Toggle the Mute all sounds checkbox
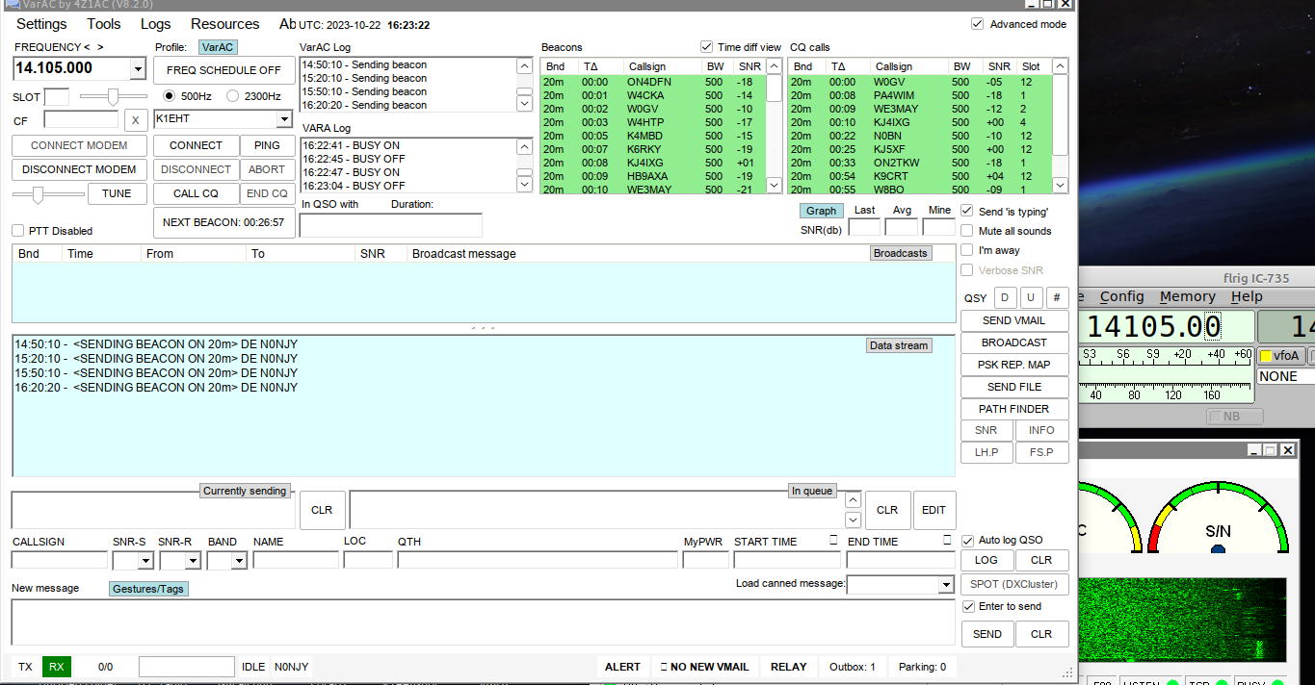This screenshot has height=685, width=1315. 967,231
